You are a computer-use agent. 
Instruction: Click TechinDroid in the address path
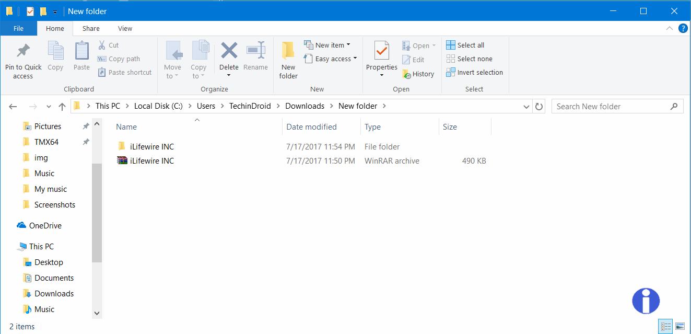click(x=250, y=106)
